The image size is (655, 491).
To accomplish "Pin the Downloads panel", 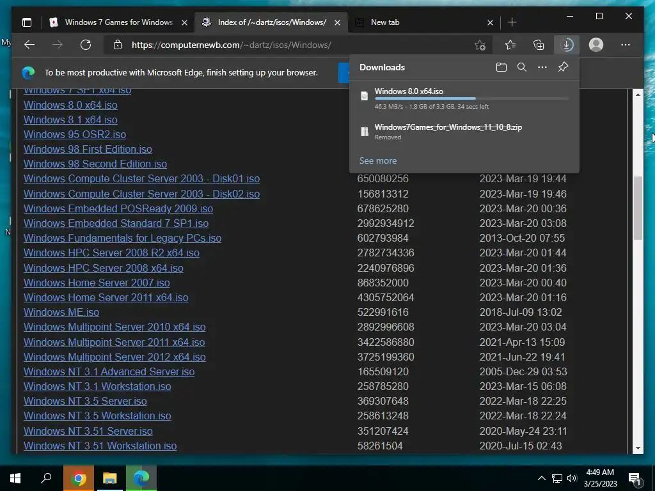I will [x=563, y=66].
